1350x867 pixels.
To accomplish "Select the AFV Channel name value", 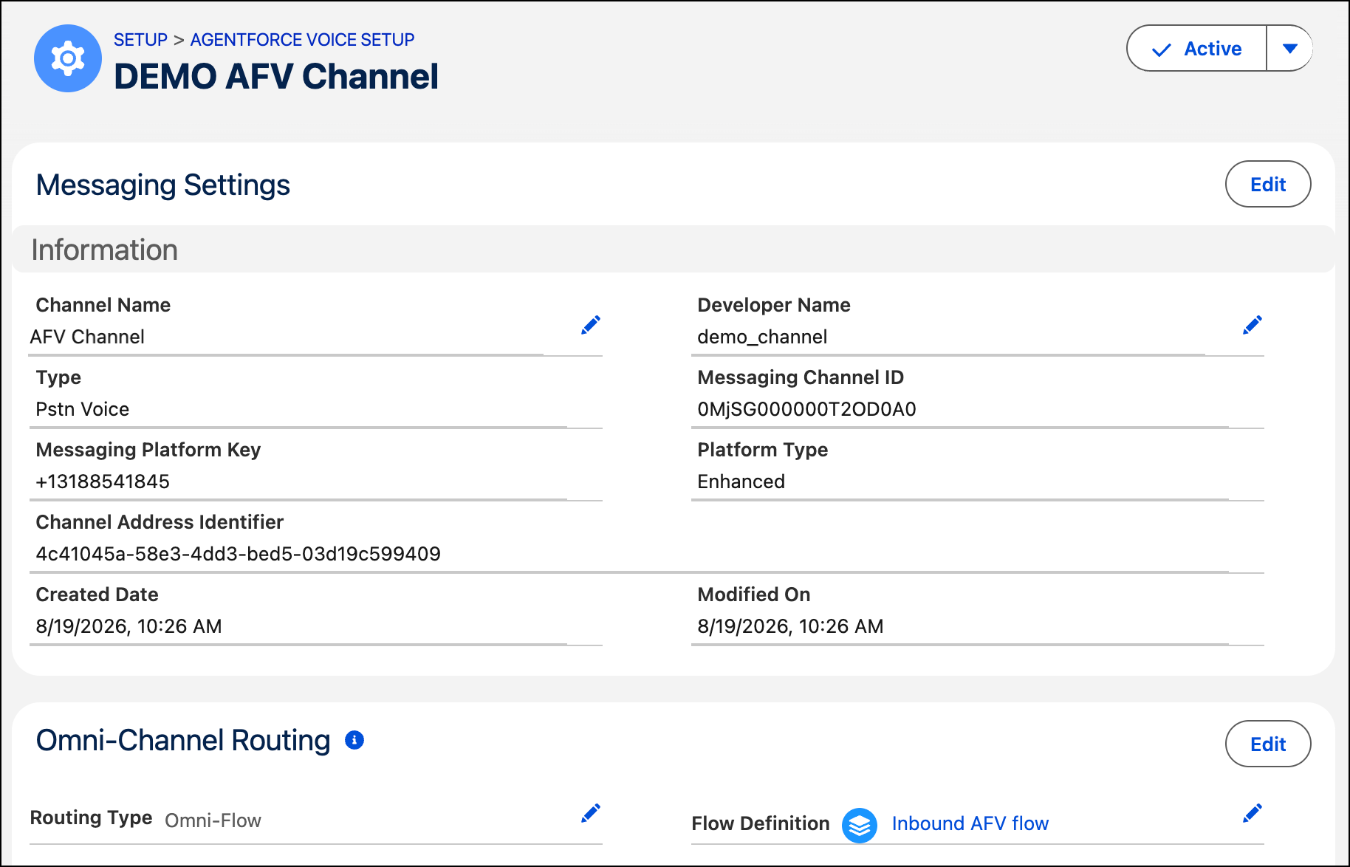I will (87, 337).
